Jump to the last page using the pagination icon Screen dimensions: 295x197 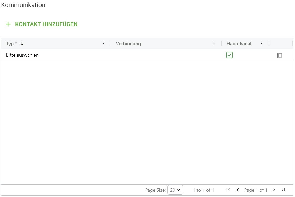tap(283, 190)
